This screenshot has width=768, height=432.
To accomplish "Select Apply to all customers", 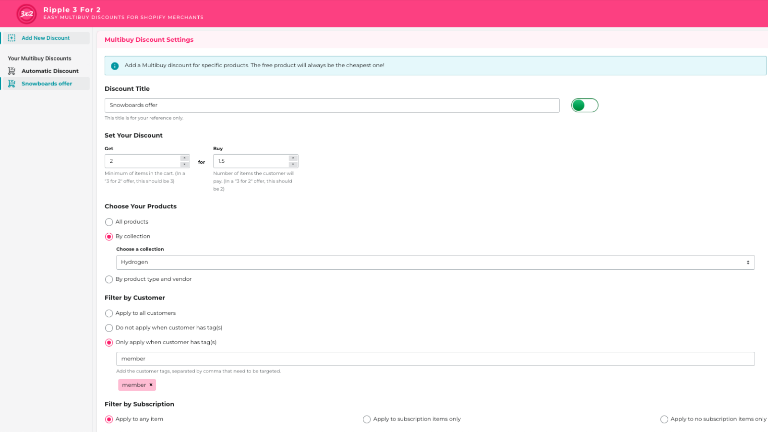I will (109, 313).
